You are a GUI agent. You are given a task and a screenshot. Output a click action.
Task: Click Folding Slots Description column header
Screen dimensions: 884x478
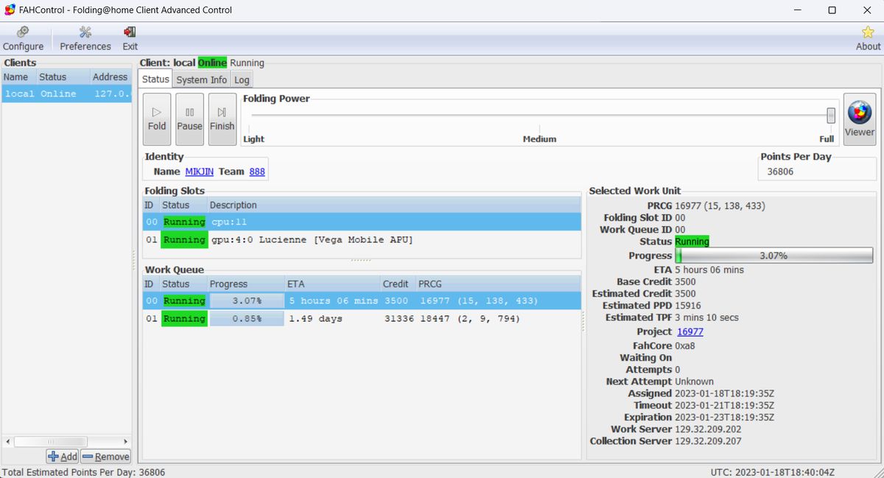pos(394,205)
